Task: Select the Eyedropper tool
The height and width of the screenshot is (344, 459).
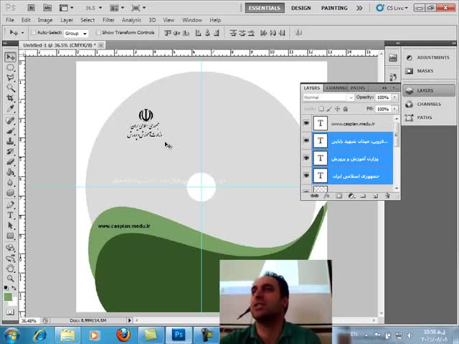Action: (x=10, y=108)
